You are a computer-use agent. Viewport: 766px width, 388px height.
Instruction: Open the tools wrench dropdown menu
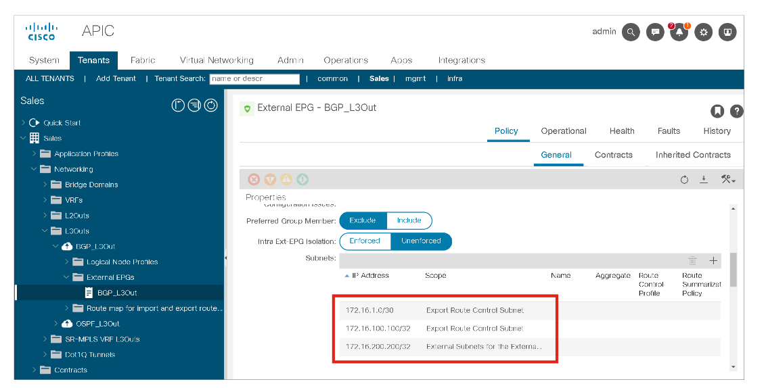pyautogui.click(x=728, y=179)
